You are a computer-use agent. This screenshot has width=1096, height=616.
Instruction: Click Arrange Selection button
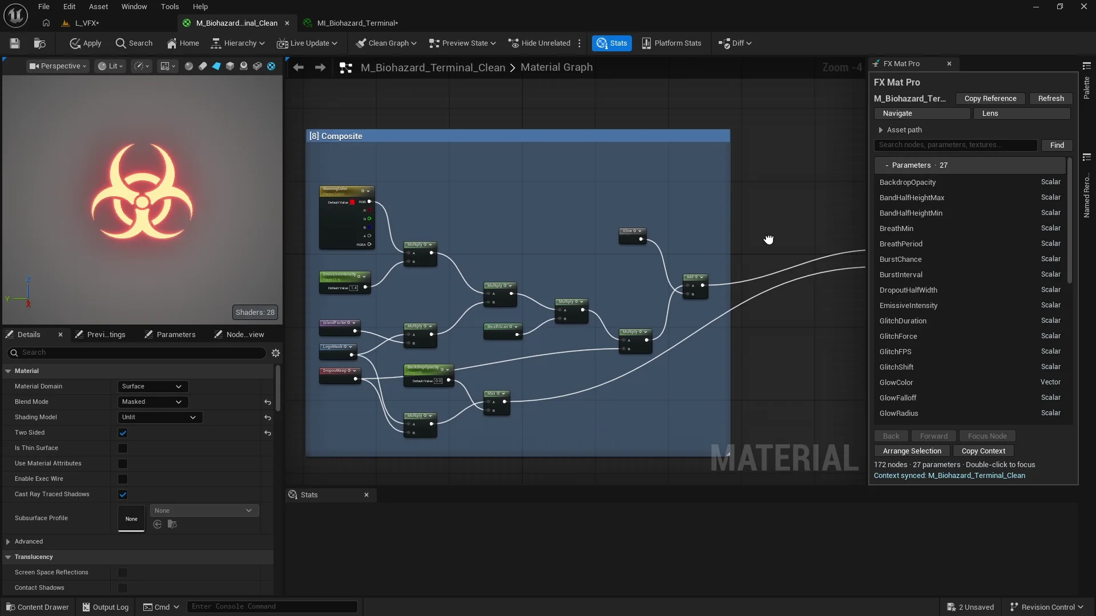point(912,451)
